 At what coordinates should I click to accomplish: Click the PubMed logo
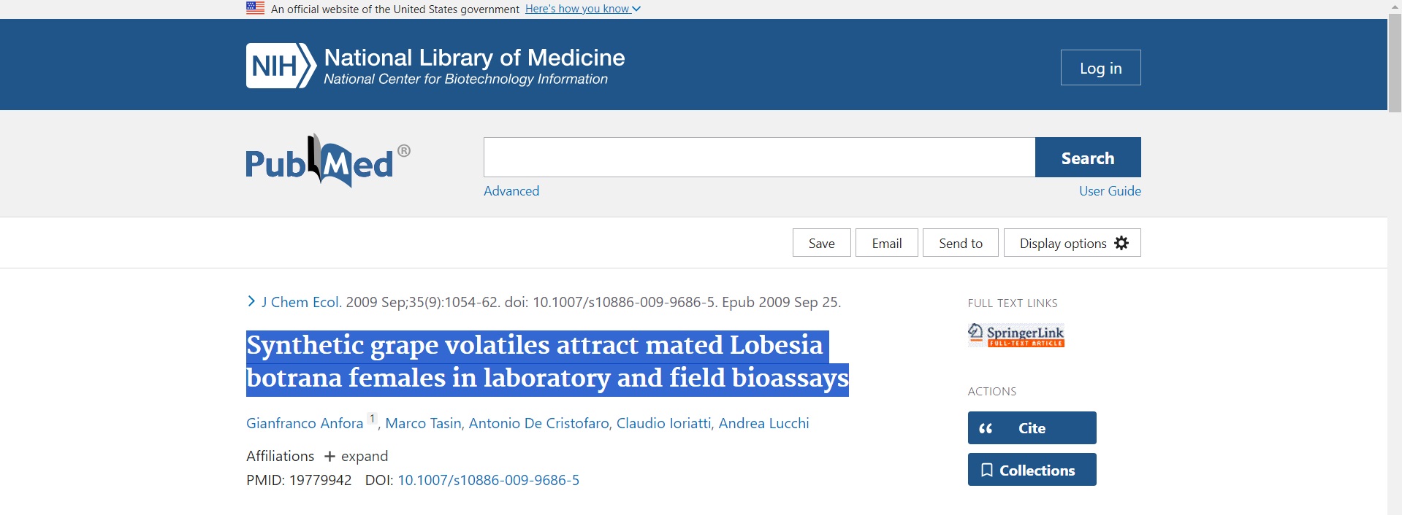[x=328, y=161]
